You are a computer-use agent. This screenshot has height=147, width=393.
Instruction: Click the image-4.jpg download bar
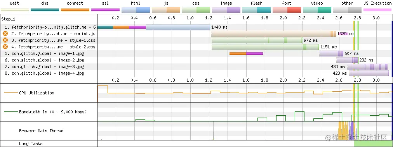[369, 73]
